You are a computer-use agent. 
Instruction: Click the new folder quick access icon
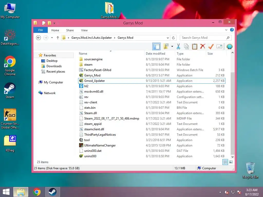[49, 23]
